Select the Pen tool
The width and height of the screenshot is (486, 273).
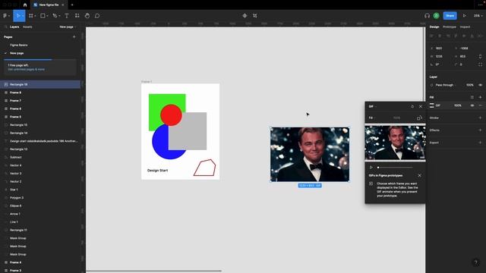pyautogui.click(x=55, y=16)
